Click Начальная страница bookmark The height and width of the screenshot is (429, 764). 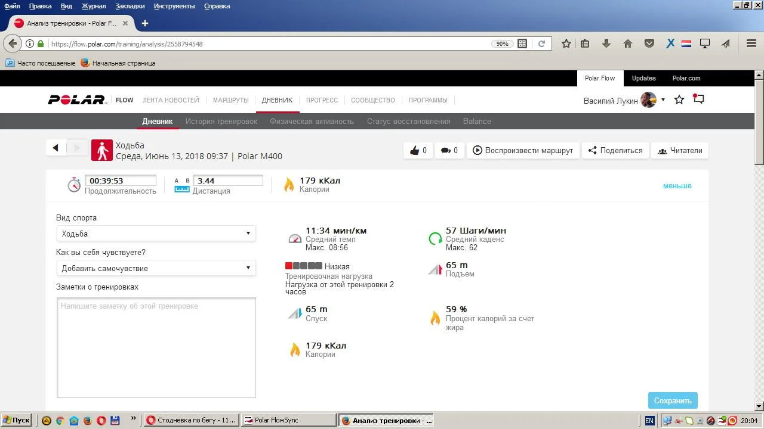pos(118,63)
